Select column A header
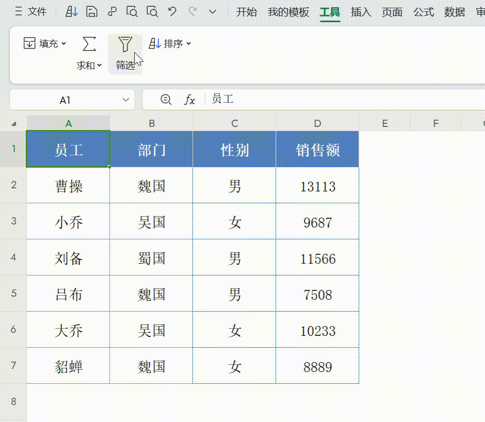Screen dimensions: 485x422 click(68, 123)
